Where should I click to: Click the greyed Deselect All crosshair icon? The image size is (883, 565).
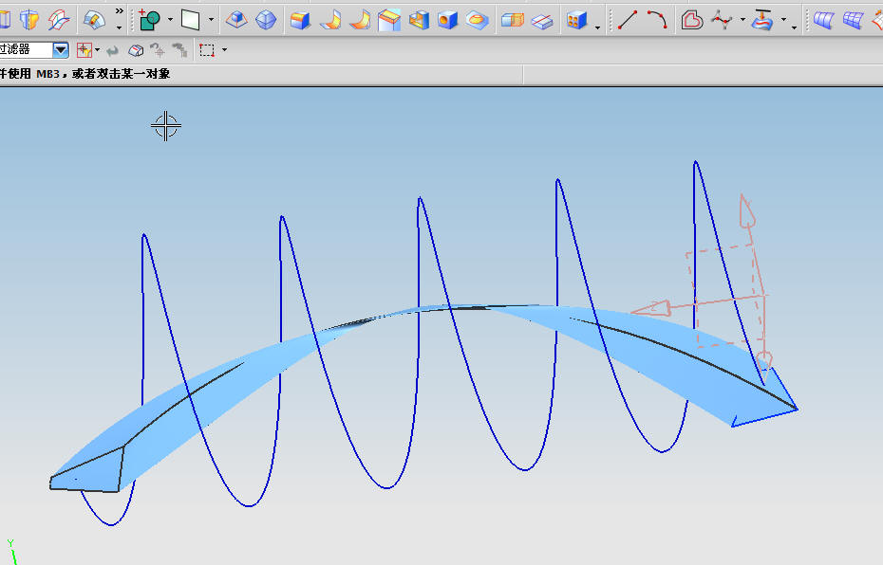[158, 50]
